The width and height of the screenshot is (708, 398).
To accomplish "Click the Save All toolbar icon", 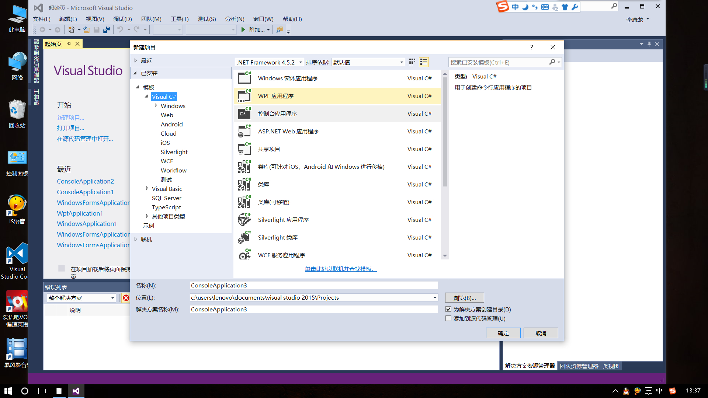I will (x=107, y=30).
